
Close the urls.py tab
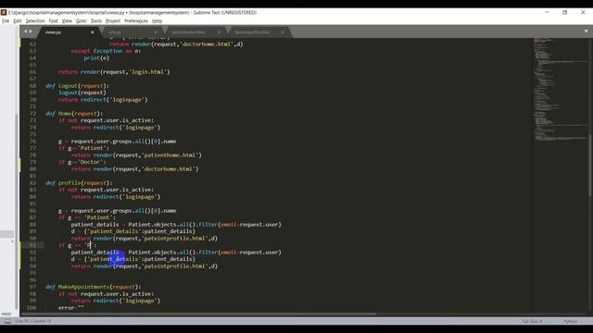pyautogui.click(x=156, y=32)
